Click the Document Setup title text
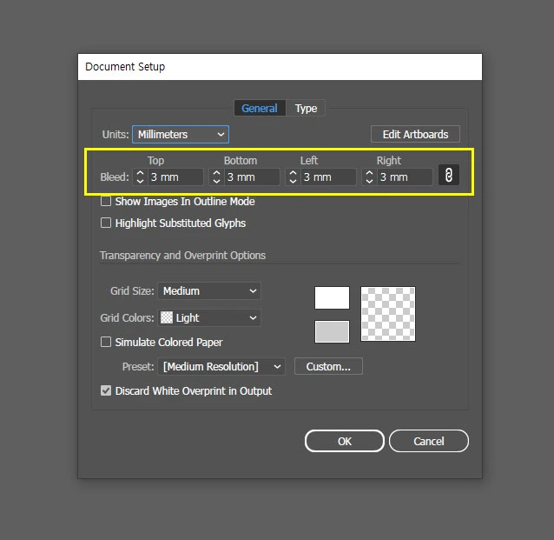This screenshot has width=554, height=540. 125,67
